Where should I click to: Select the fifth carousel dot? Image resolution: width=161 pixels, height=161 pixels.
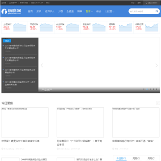(157, 89)
